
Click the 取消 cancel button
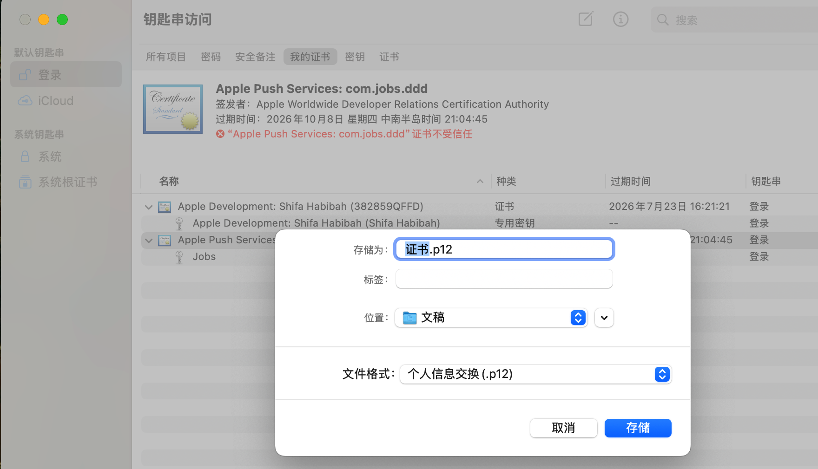pyautogui.click(x=563, y=428)
